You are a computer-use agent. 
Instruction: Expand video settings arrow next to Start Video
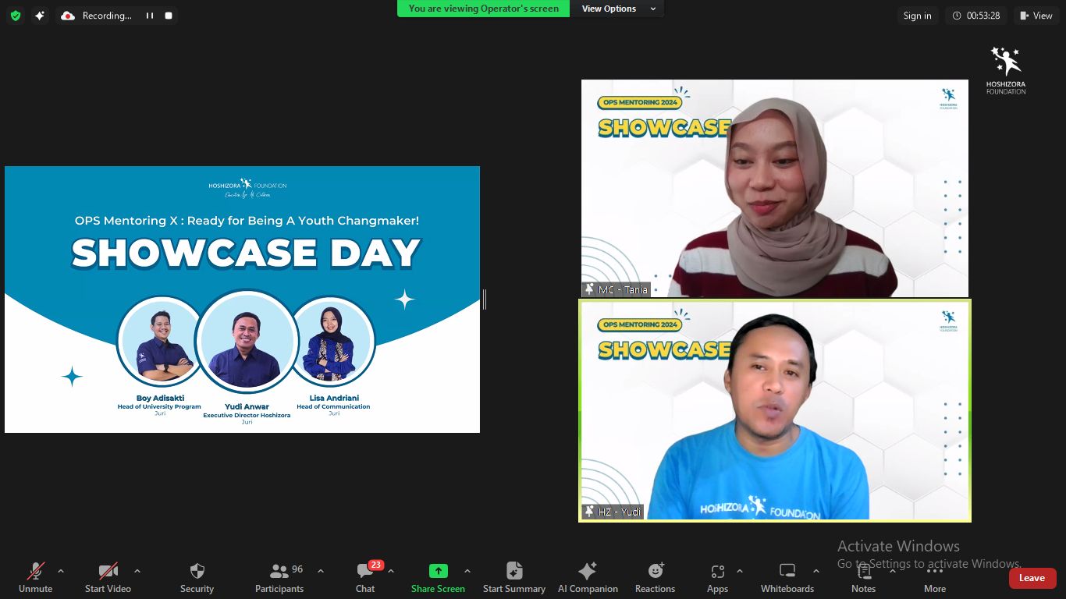tap(137, 571)
